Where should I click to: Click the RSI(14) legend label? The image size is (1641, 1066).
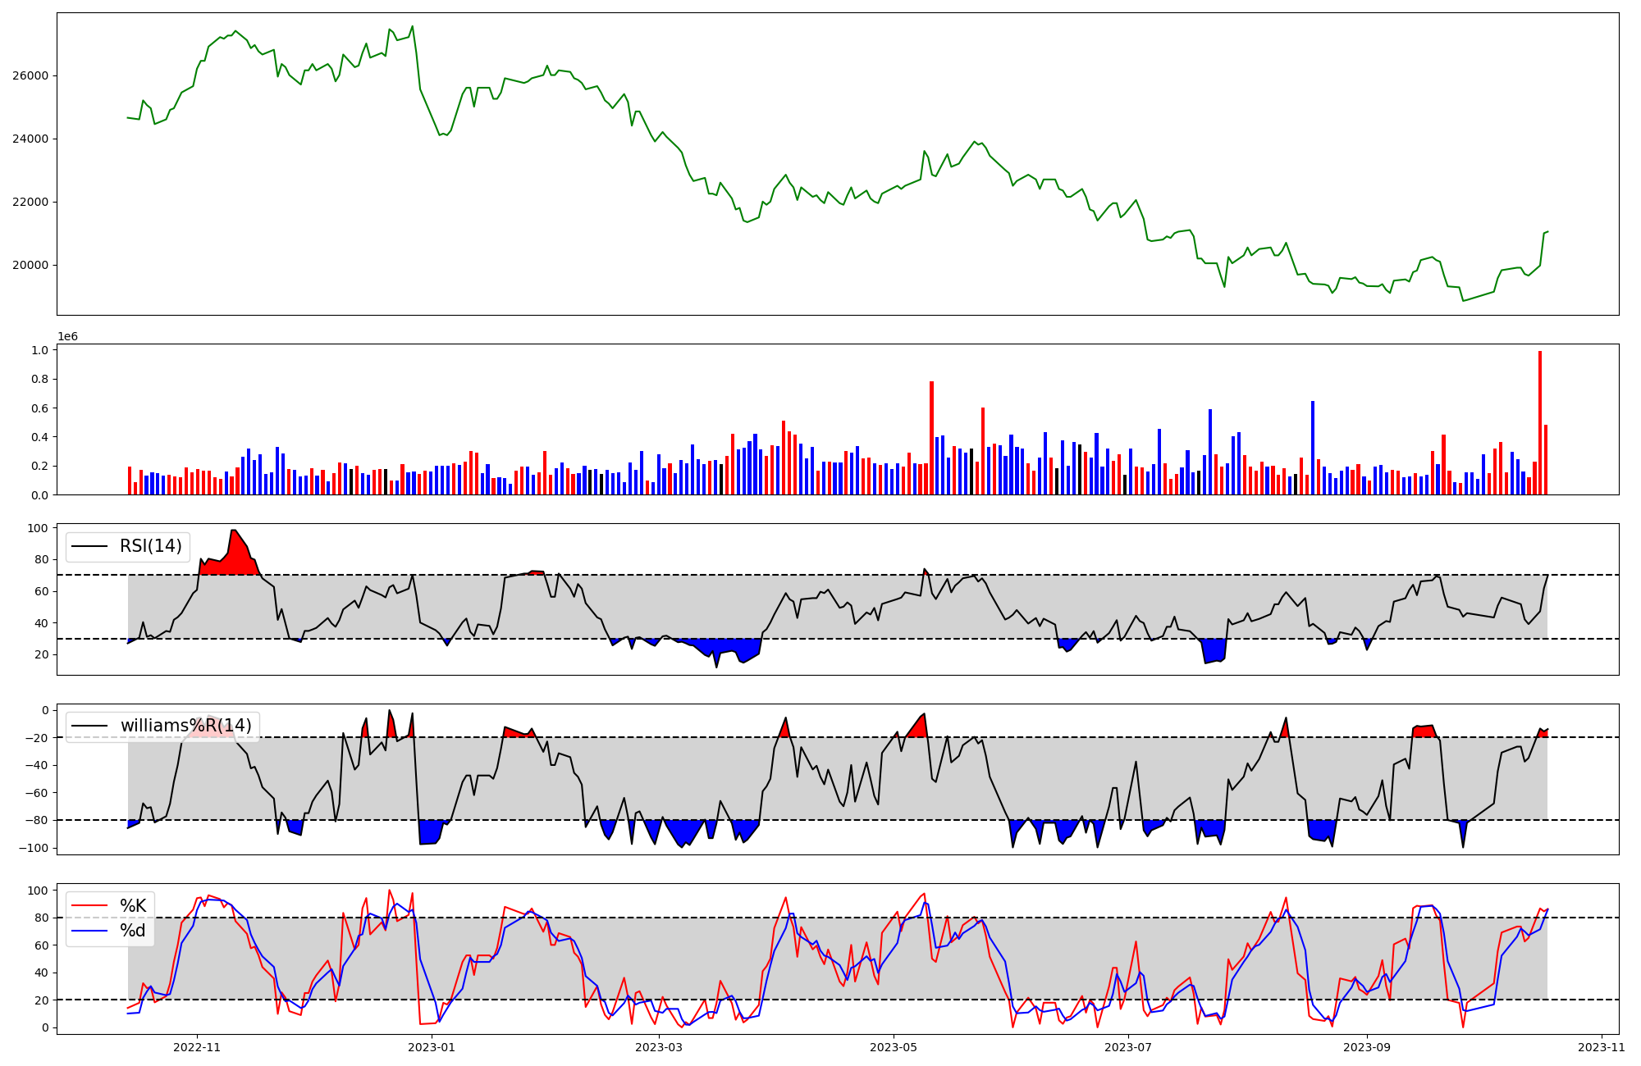151,546
